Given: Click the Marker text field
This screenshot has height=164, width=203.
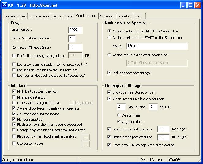Looking at the screenshot, I should click(x=157, y=46).
